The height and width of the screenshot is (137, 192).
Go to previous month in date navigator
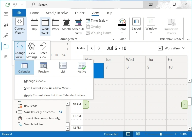click(x=67, y=44)
